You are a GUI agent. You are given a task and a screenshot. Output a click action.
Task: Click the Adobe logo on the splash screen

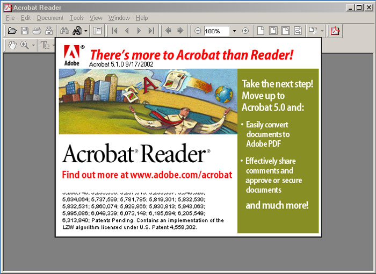pyautogui.click(x=72, y=55)
